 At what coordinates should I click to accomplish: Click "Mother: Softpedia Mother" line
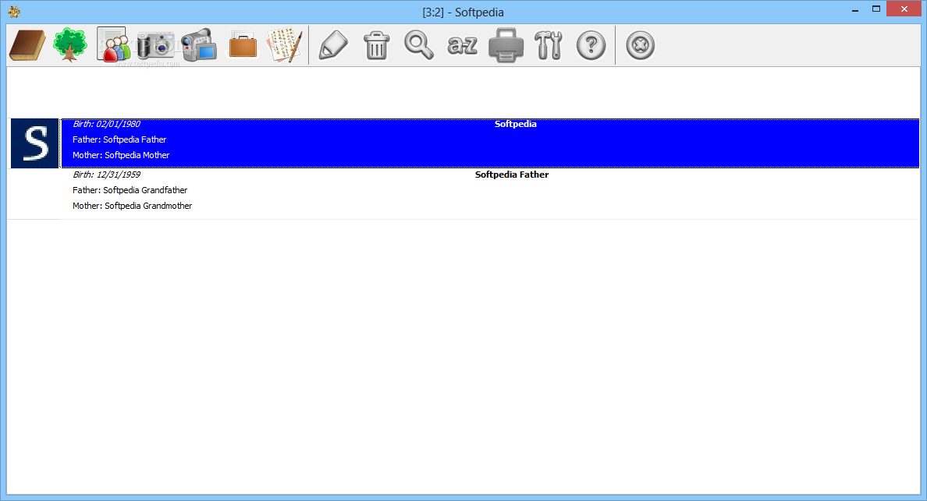pos(121,155)
